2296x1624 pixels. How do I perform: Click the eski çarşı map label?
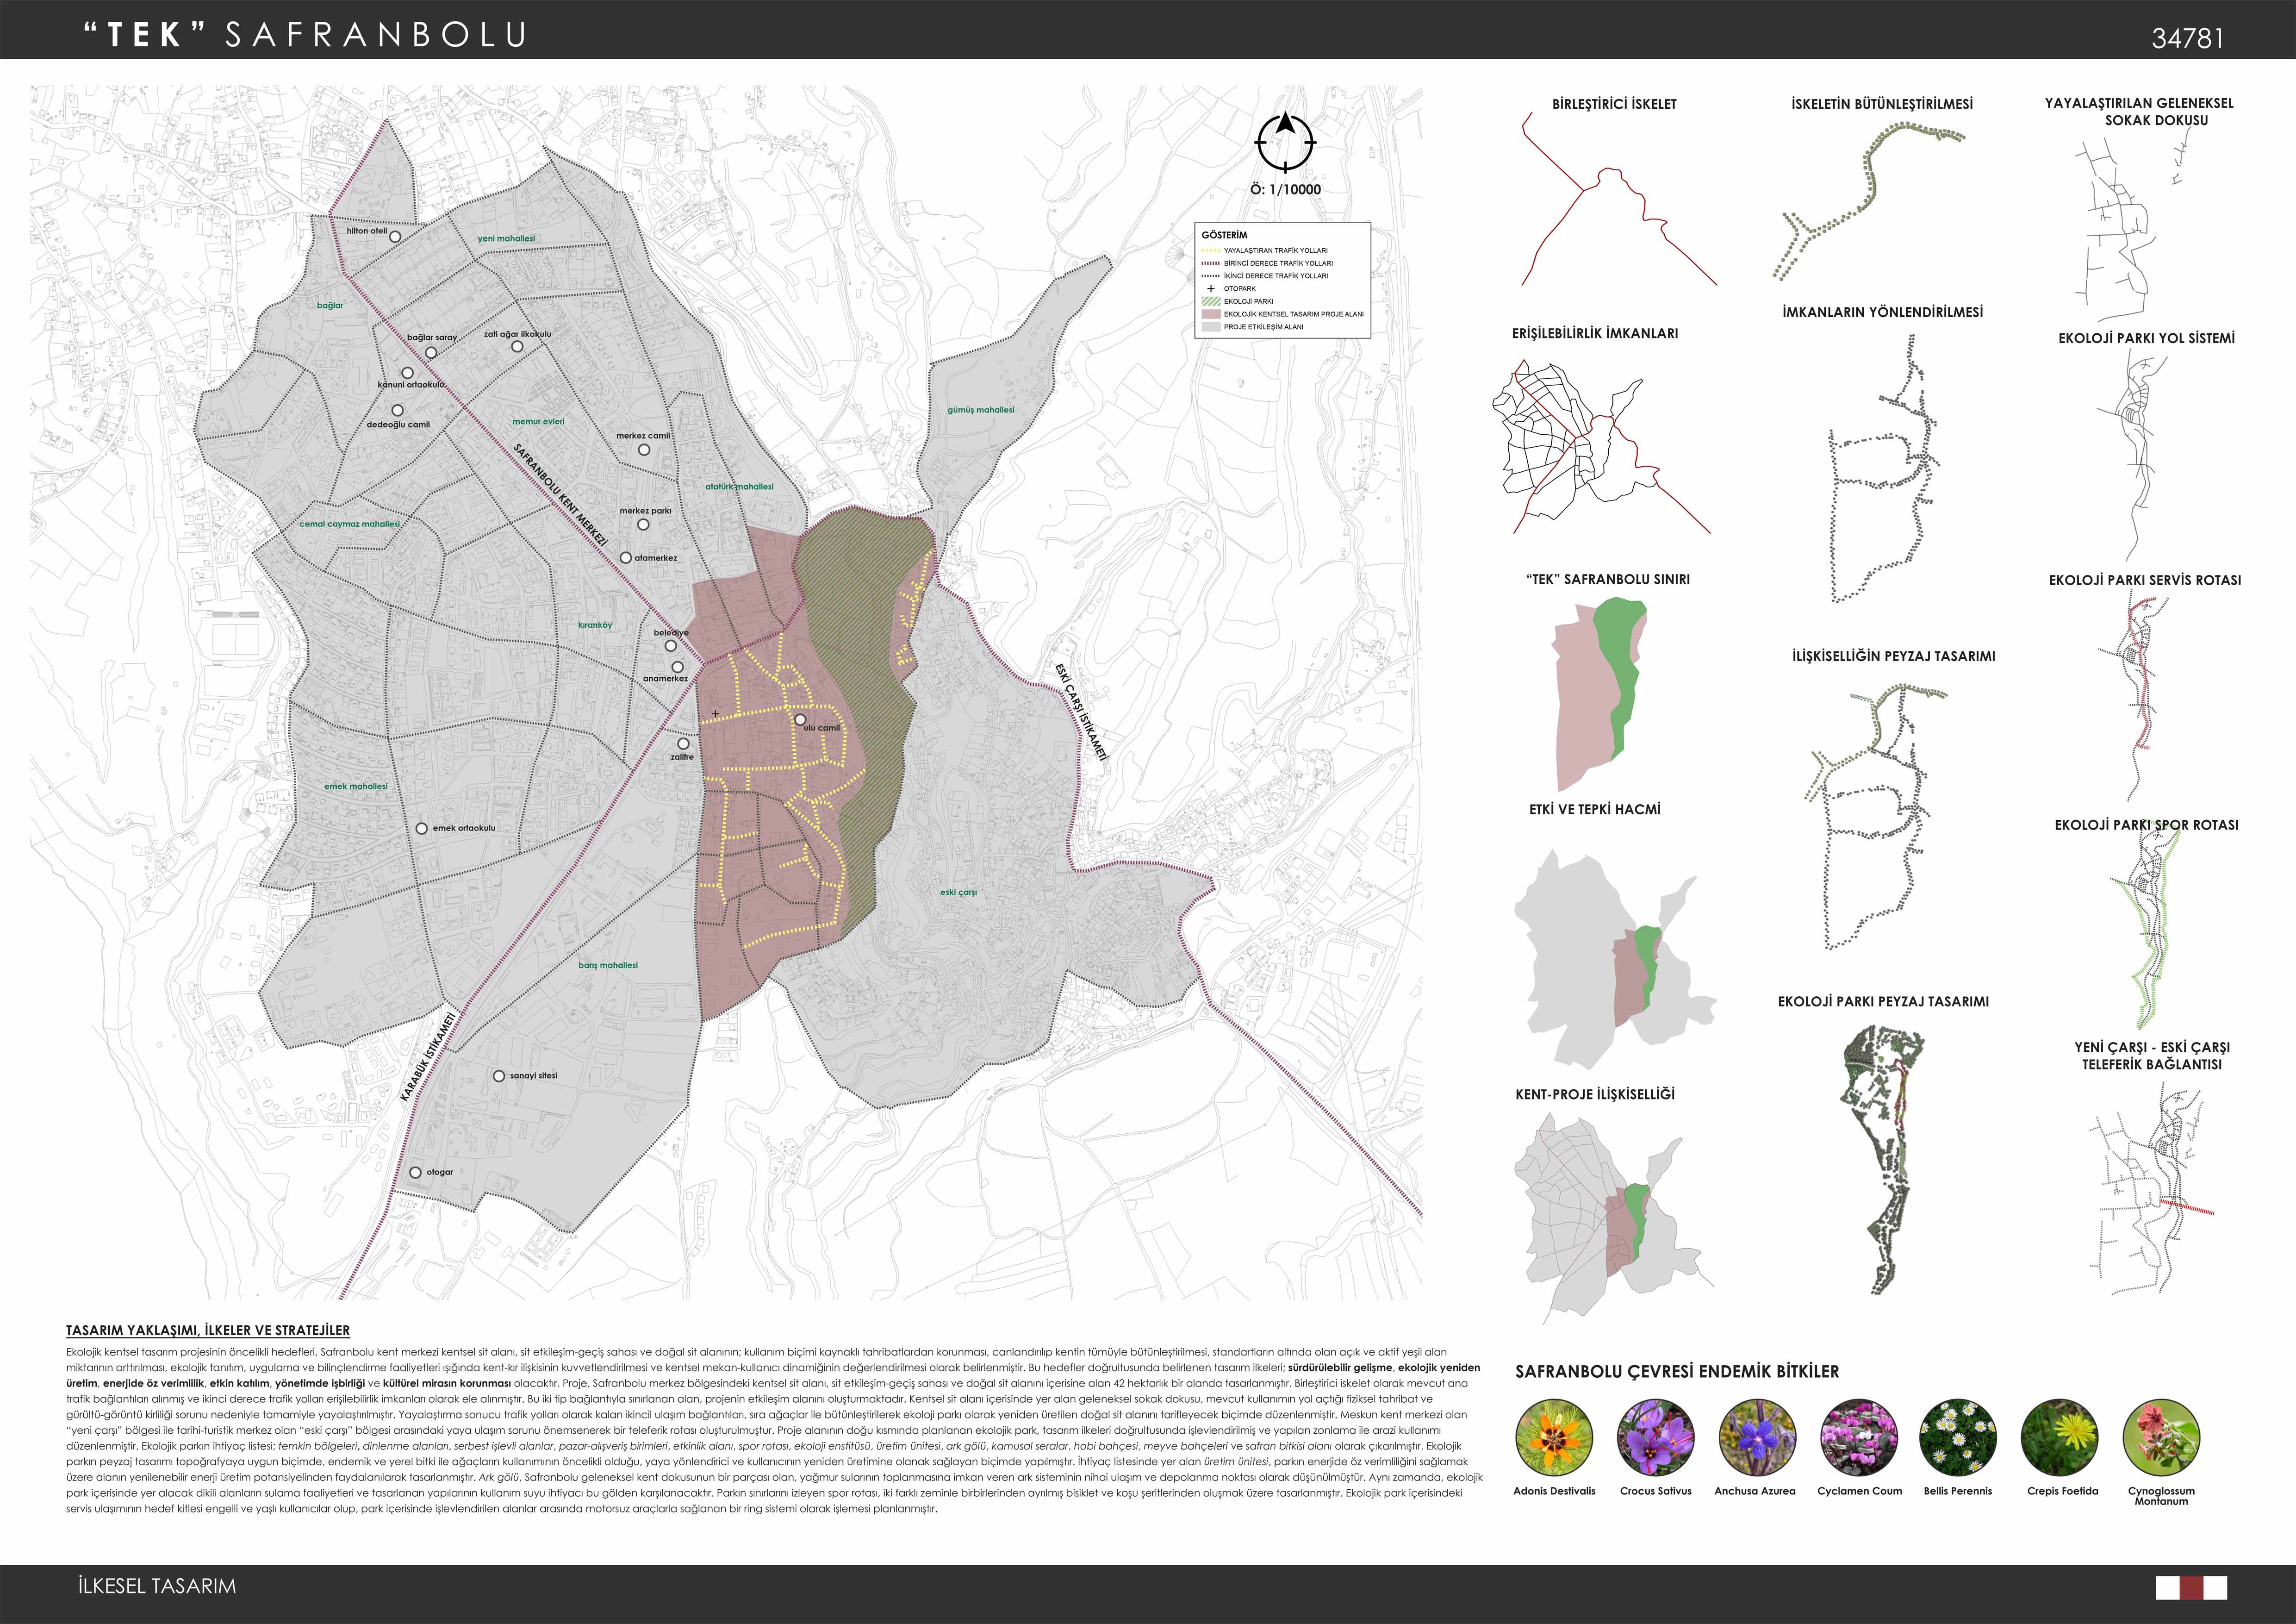(958, 892)
